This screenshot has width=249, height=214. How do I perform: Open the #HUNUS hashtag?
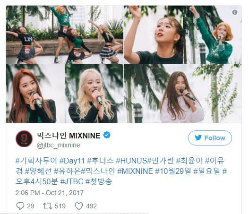pos(131,161)
